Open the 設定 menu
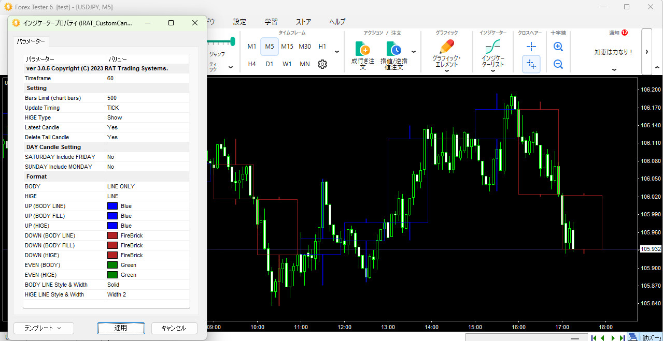Screen dimensions: 663x341 click(239, 22)
